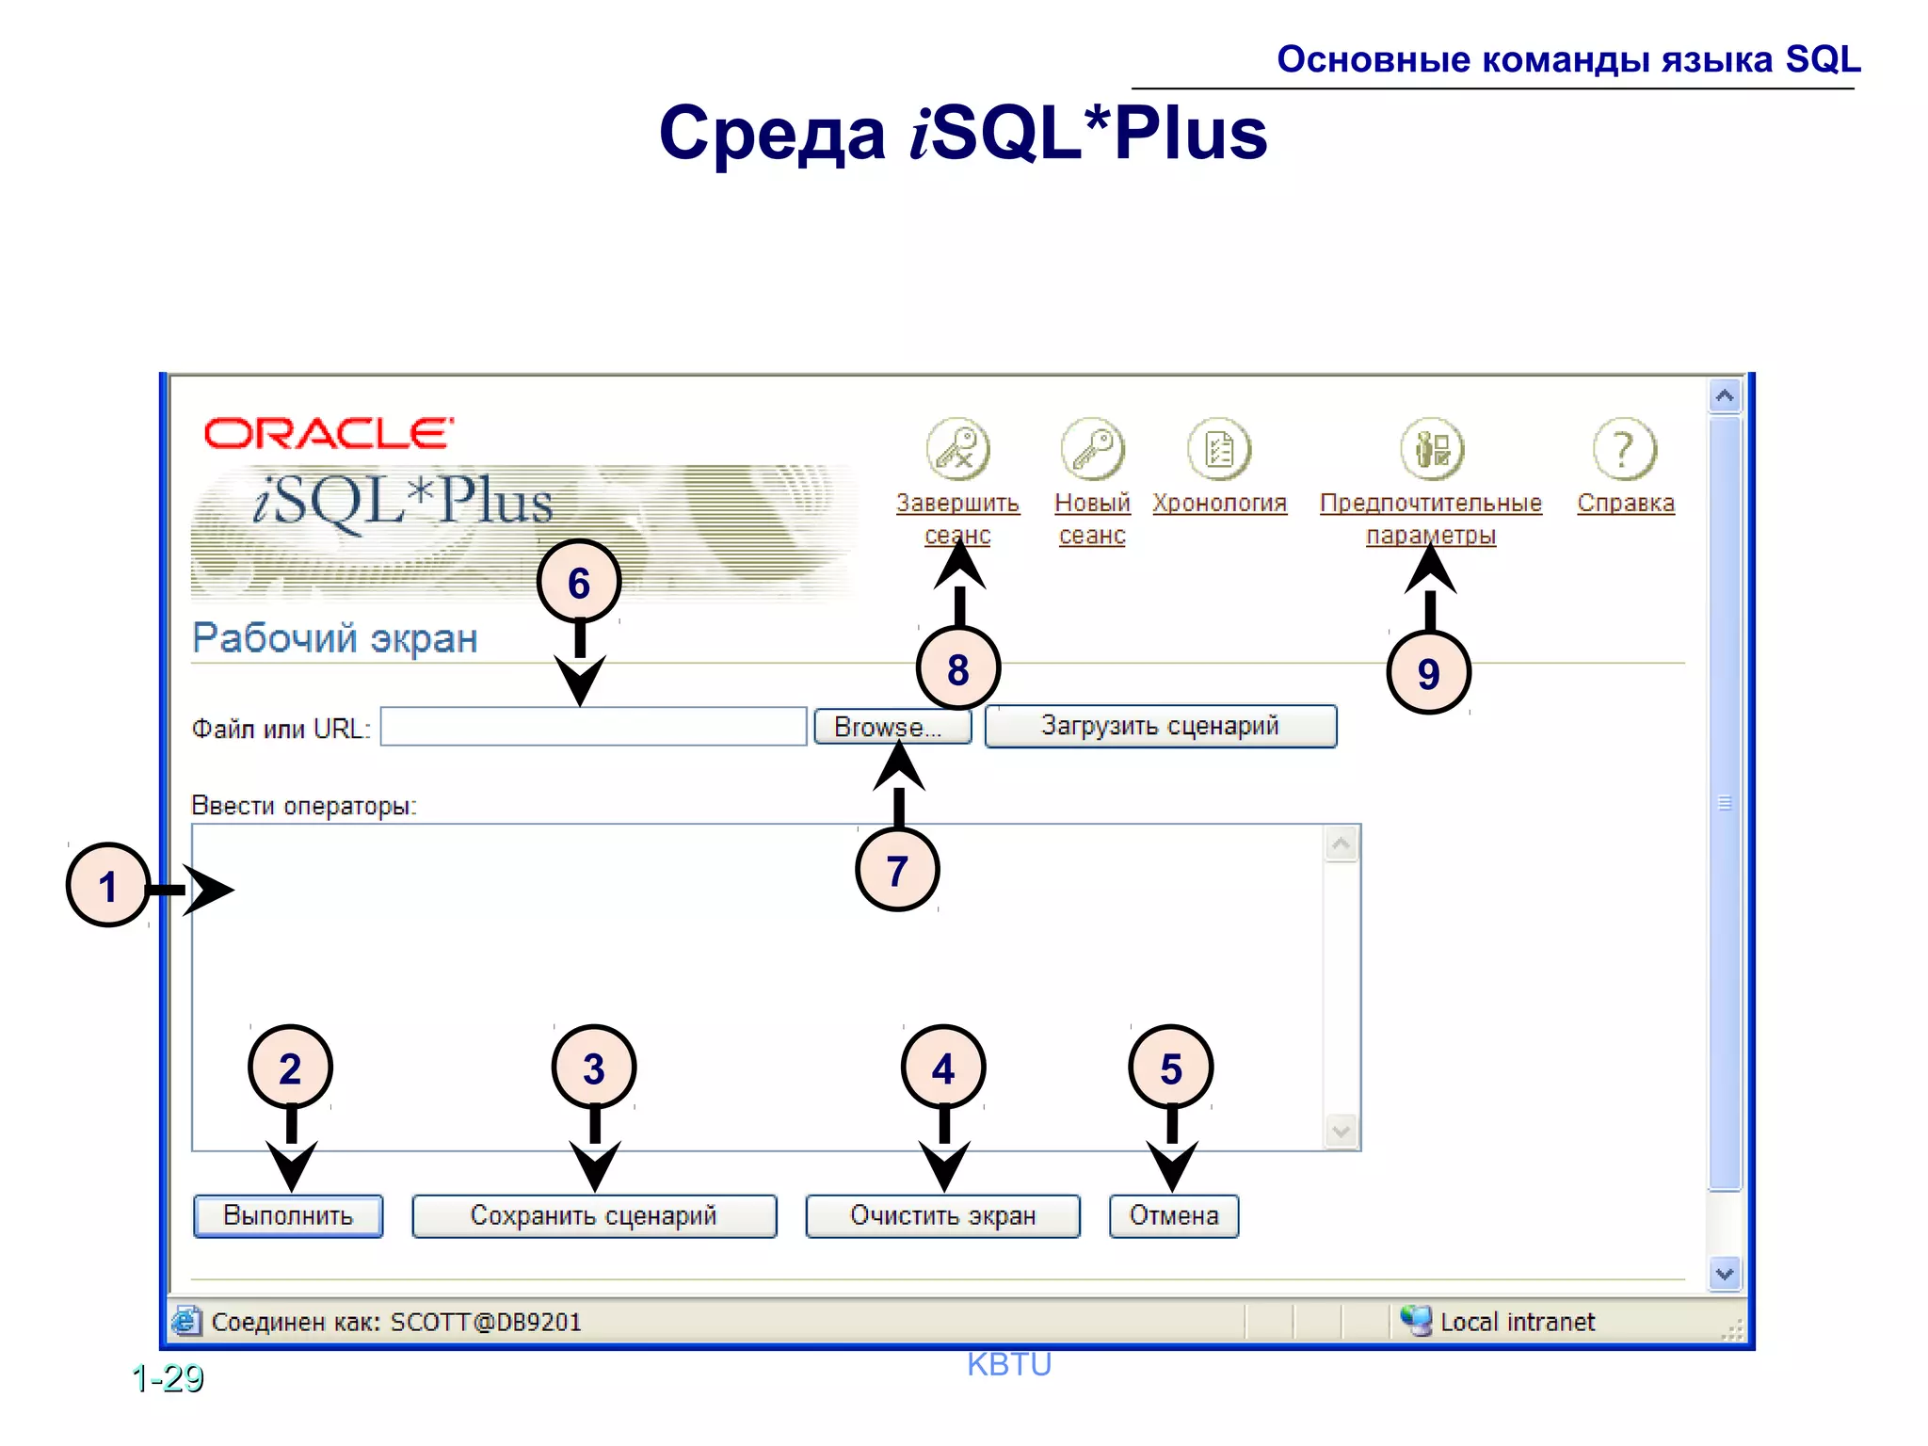Click the Internet Explorer page icon in status bar

click(x=186, y=1321)
